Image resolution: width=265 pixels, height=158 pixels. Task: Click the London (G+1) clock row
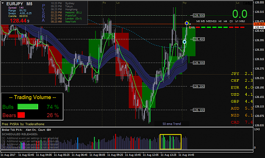(x=66, y=19)
